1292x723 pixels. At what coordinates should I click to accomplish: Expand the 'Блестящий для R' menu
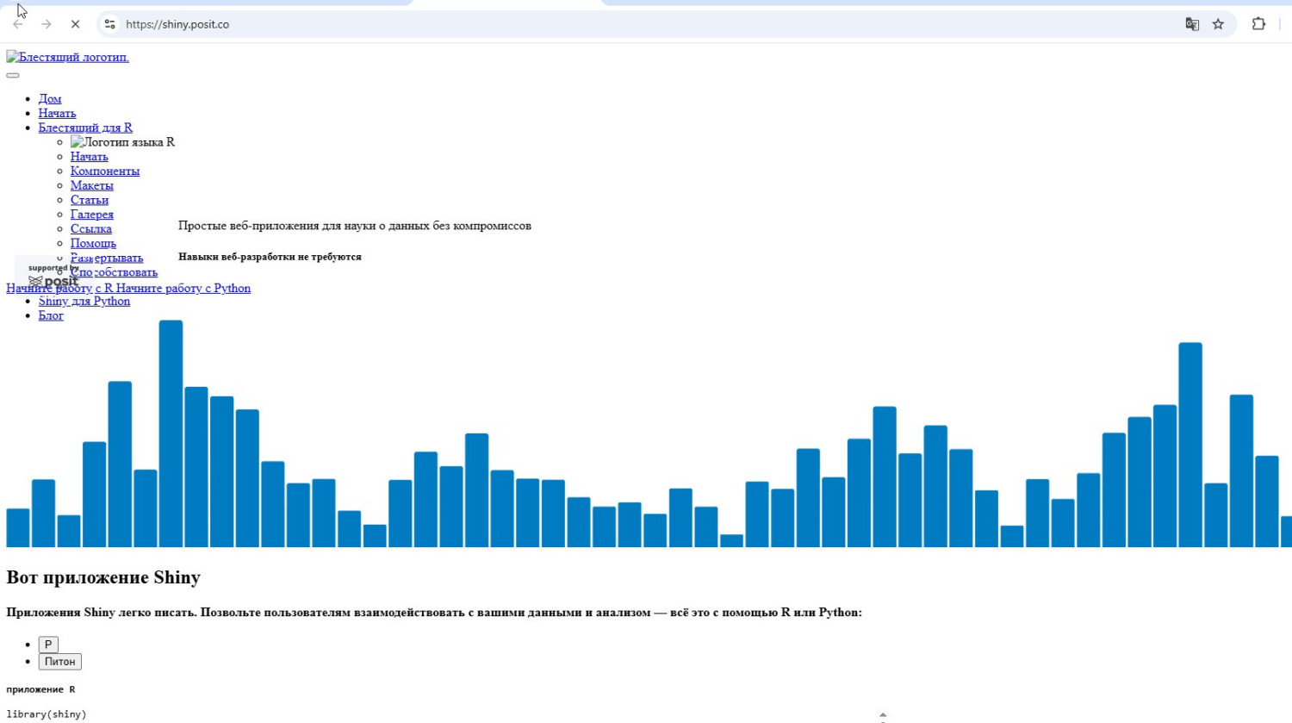point(85,128)
